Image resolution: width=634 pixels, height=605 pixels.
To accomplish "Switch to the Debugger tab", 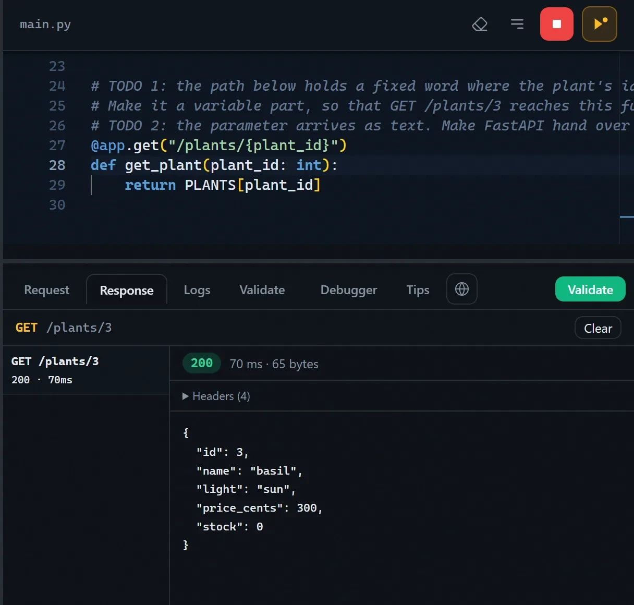I will [349, 289].
